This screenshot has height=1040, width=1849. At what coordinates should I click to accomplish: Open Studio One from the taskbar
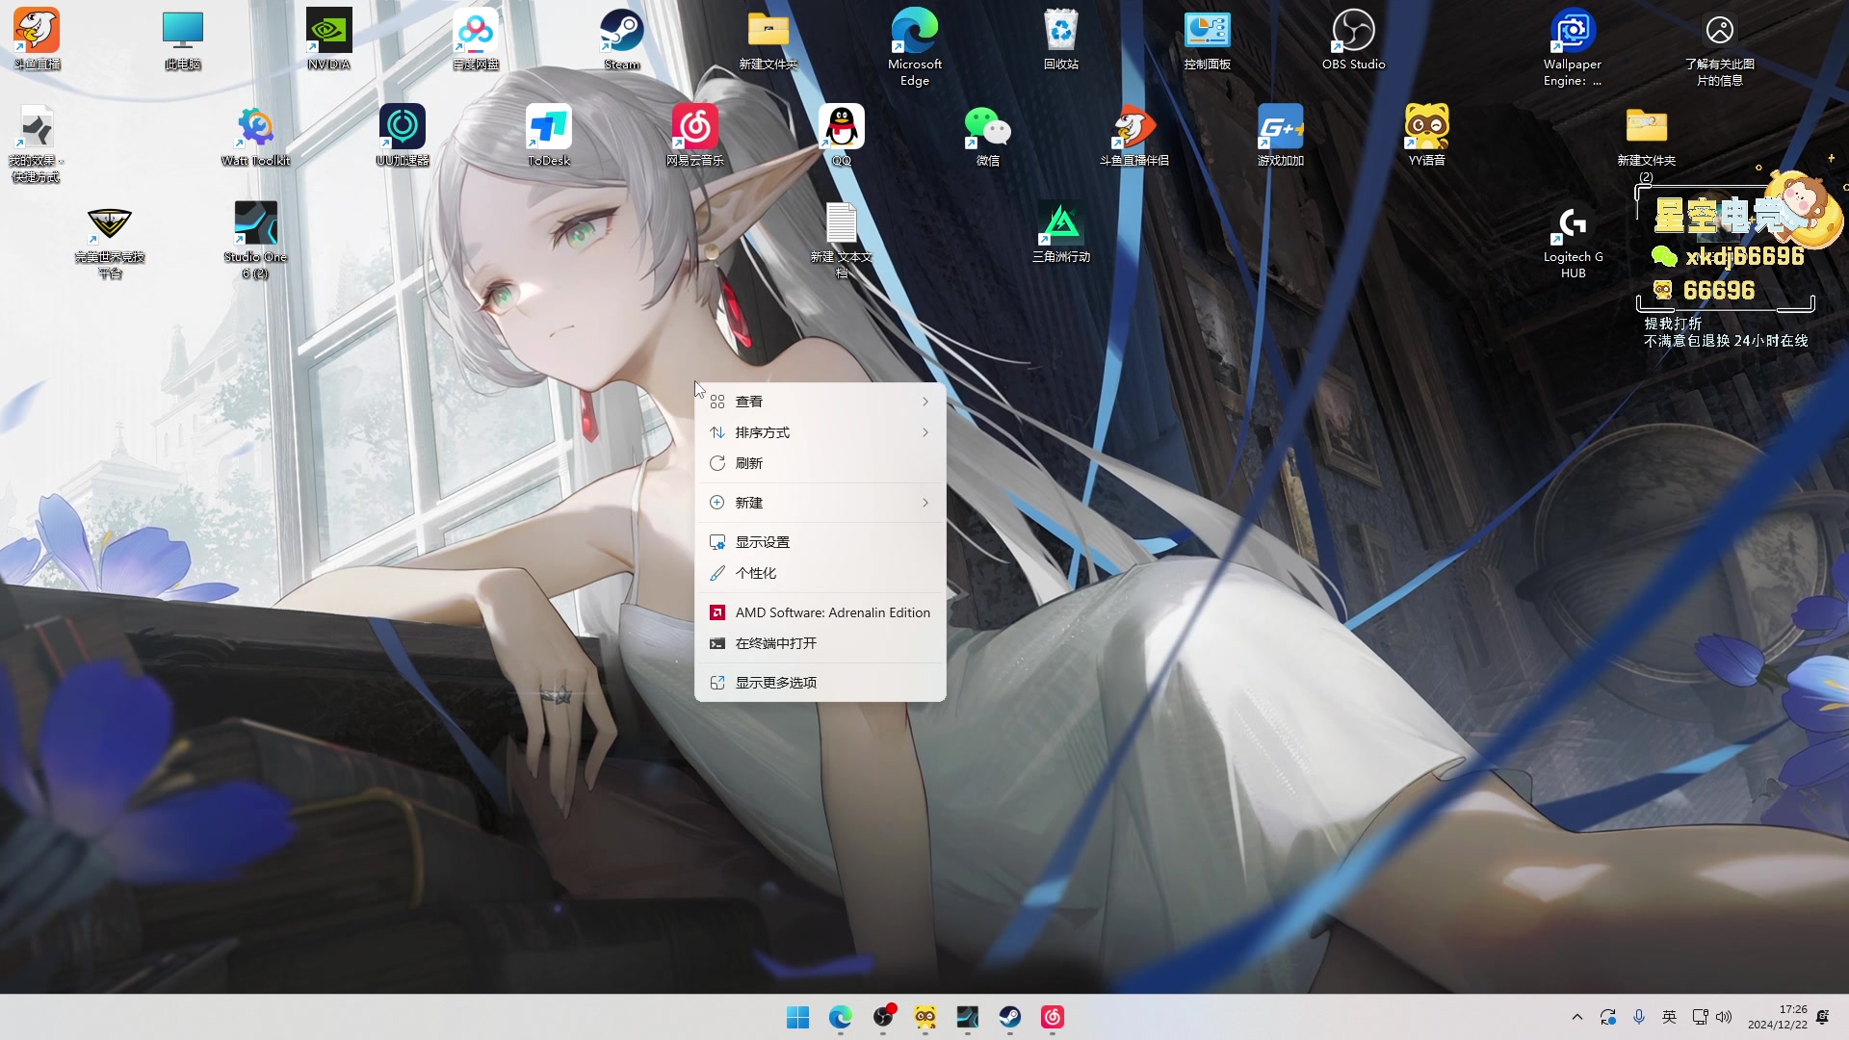[968, 1017]
